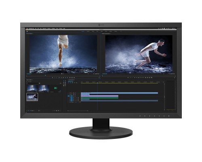Click Insert in the Source monitor
Viewport: 202px width, 162px height.
pyautogui.click(x=70, y=78)
